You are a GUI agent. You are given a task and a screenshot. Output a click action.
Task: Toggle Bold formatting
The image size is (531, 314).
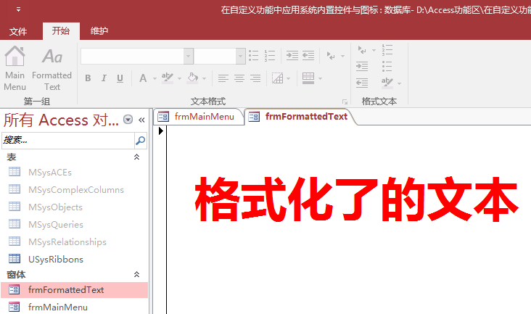[x=88, y=78]
